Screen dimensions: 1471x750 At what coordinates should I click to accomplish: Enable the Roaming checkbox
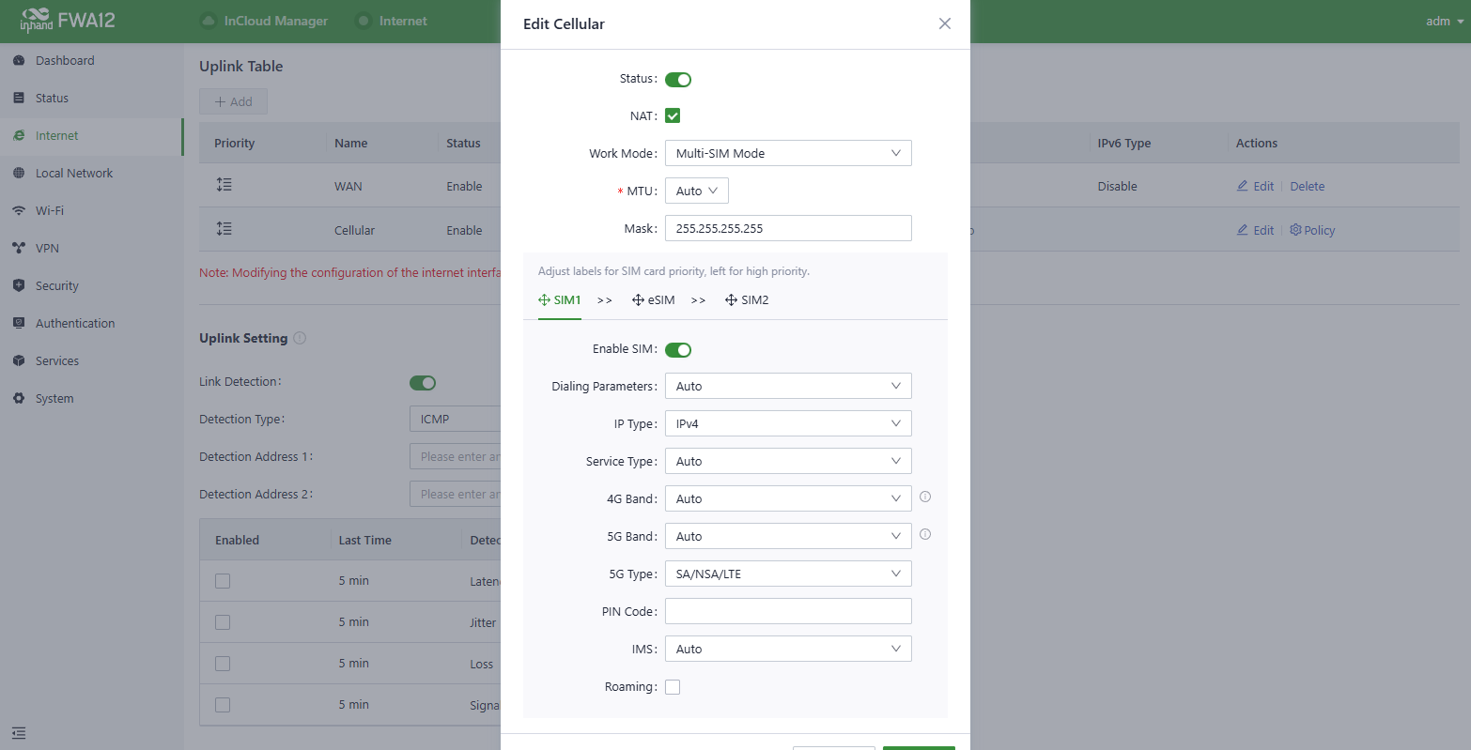coord(673,687)
